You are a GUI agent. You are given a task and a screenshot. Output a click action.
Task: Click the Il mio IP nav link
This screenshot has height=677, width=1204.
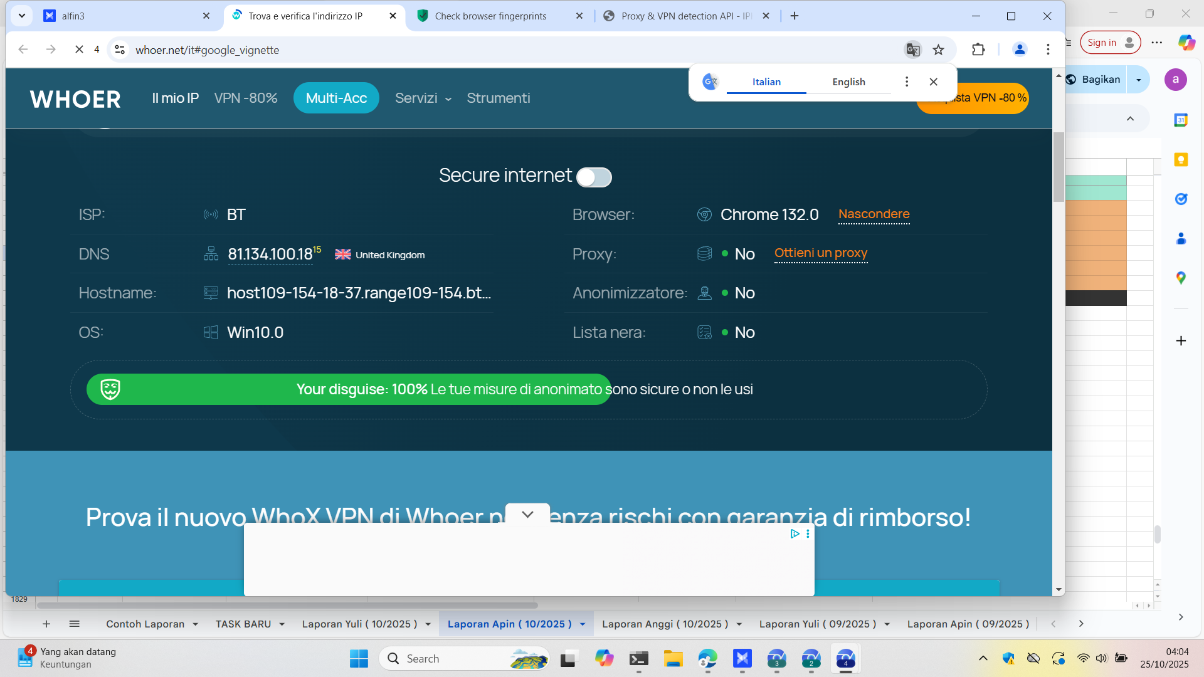[176, 98]
